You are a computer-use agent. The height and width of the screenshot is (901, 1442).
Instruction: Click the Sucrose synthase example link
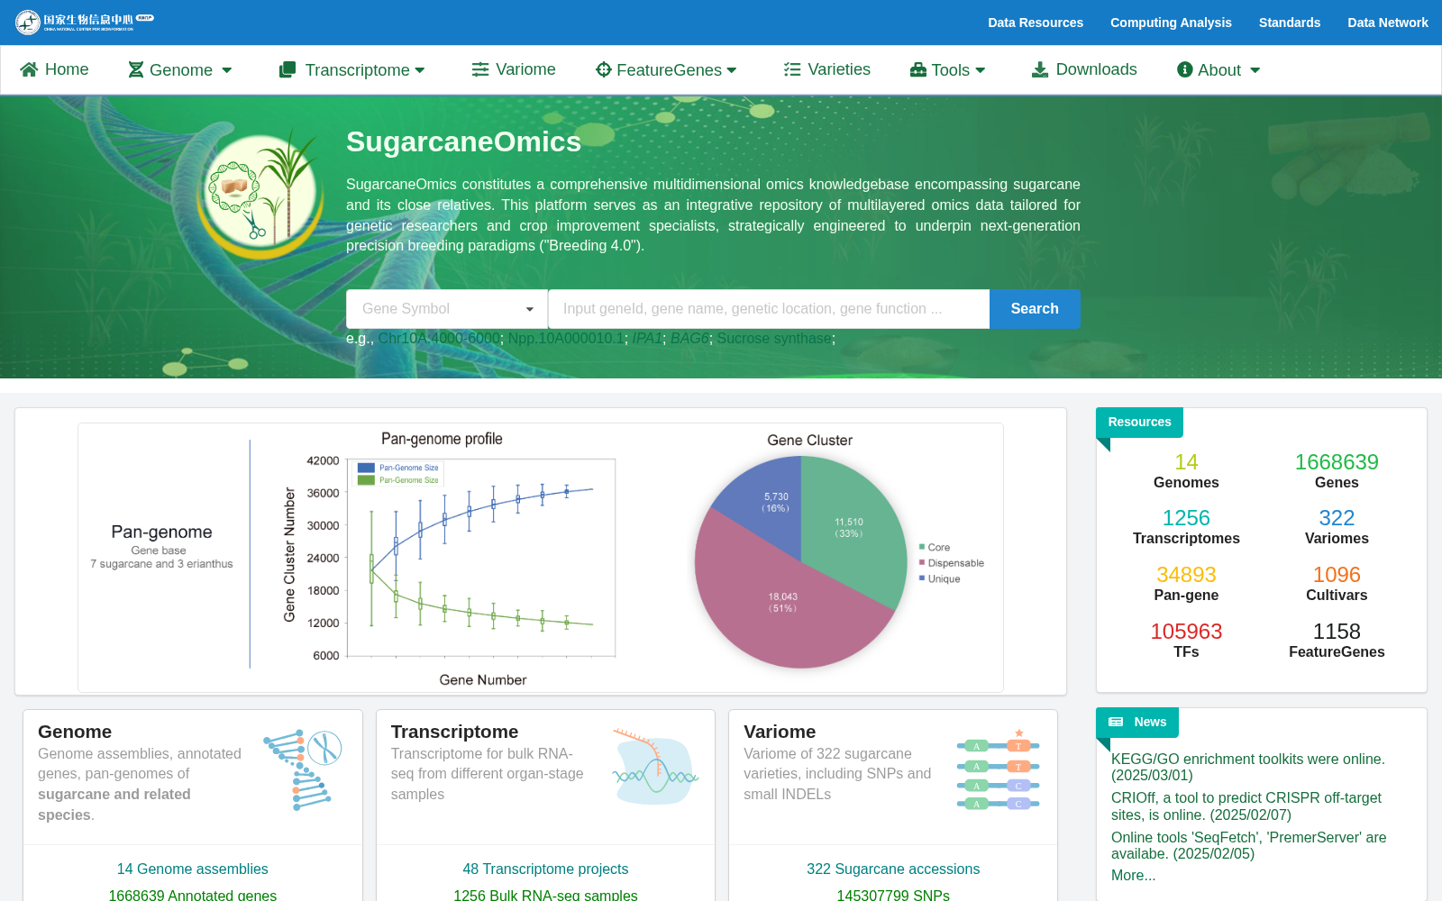(x=774, y=339)
